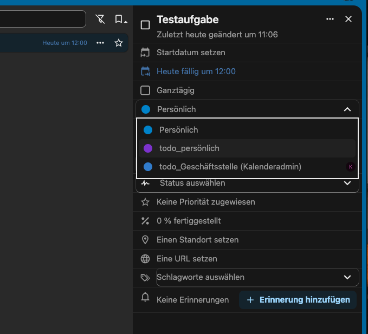The height and width of the screenshot is (334, 368).
Task: Click Erinnerung hinzufügen button
Action: pos(298,299)
